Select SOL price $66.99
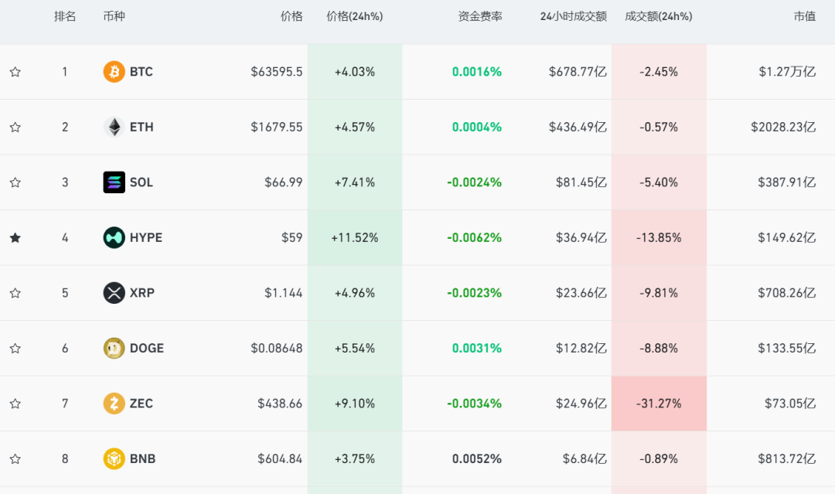The height and width of the screenshot is (494, 835). coord(283,182)
